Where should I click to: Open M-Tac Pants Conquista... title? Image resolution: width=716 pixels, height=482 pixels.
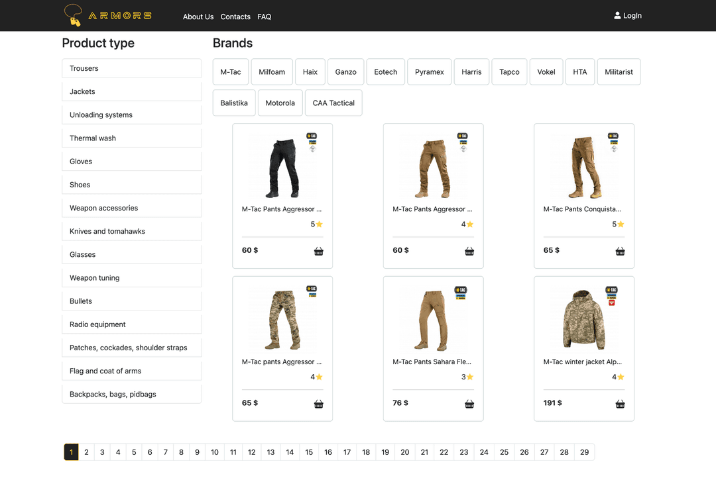click(x=582, y=209)
